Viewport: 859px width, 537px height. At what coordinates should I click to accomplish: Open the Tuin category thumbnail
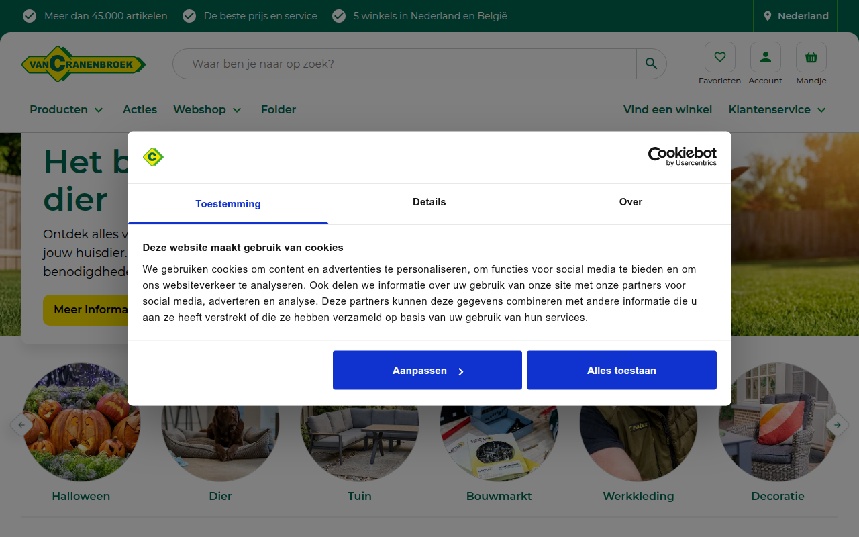coord(360,443)
